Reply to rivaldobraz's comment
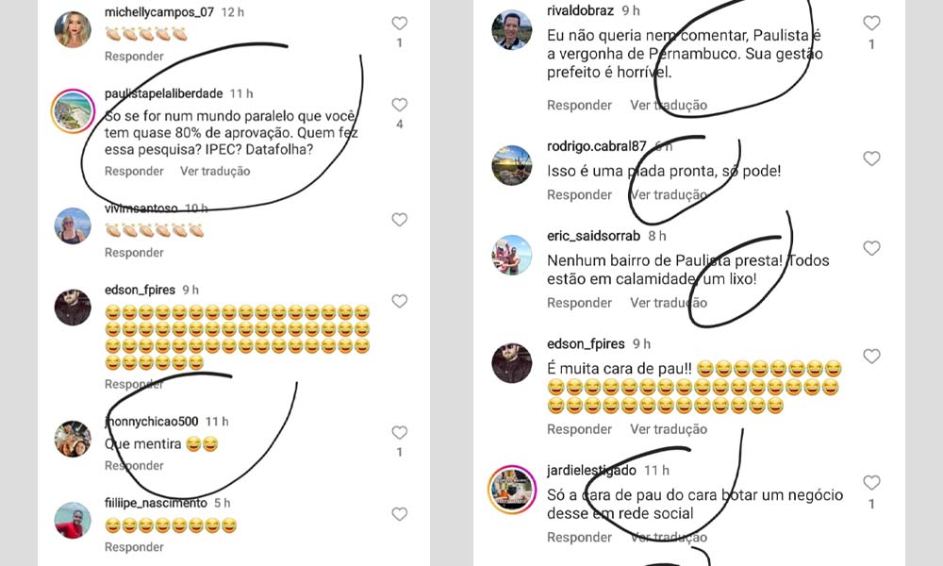This screenshot has height=566, width=943. [x=579, y=106]
